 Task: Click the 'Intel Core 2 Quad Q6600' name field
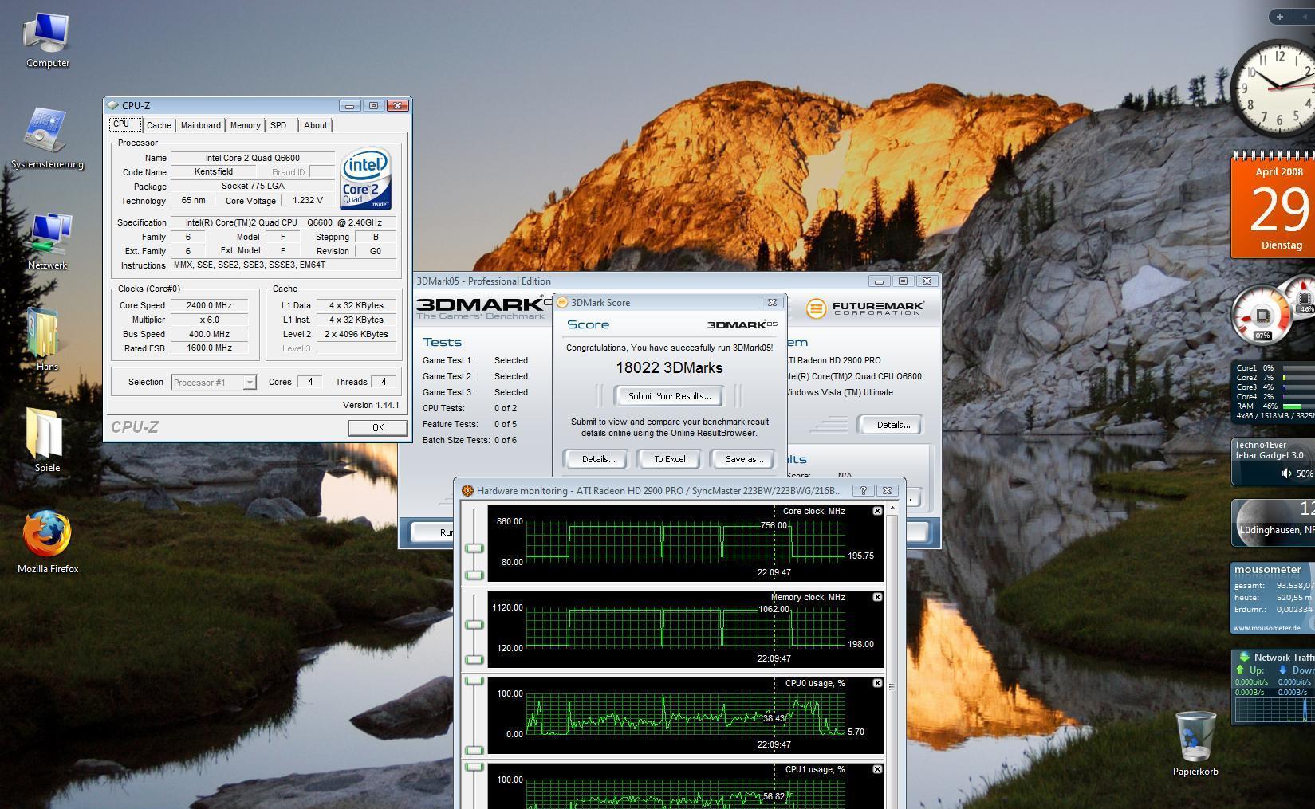coord(253,158)
